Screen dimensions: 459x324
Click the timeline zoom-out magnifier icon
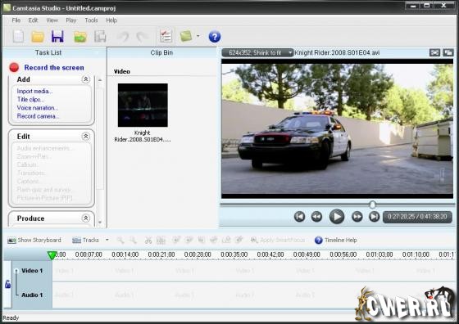tap(133, 241)
